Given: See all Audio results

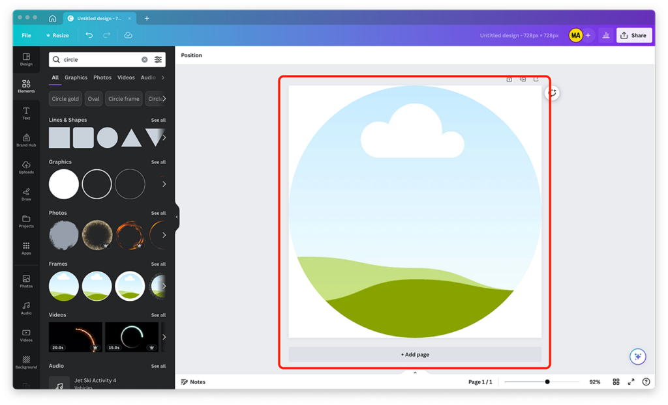Looking at the screenshot, I should point(158,367).
